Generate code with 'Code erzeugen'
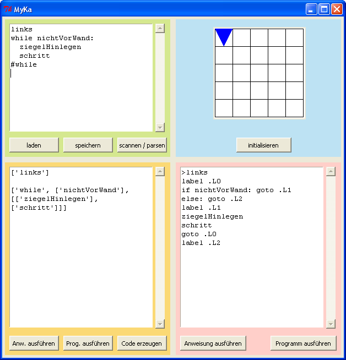This screenshot has width=346, height=360. coord(142,343)
